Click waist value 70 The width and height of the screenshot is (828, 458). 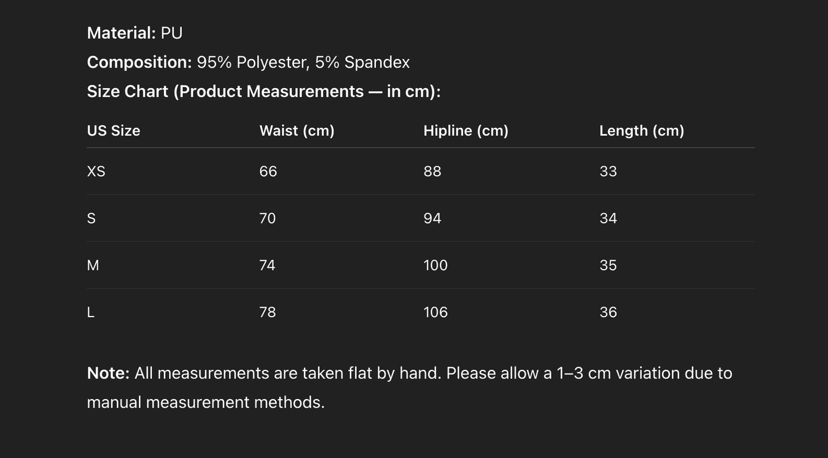pyautogui.click(x=268, y=219)
